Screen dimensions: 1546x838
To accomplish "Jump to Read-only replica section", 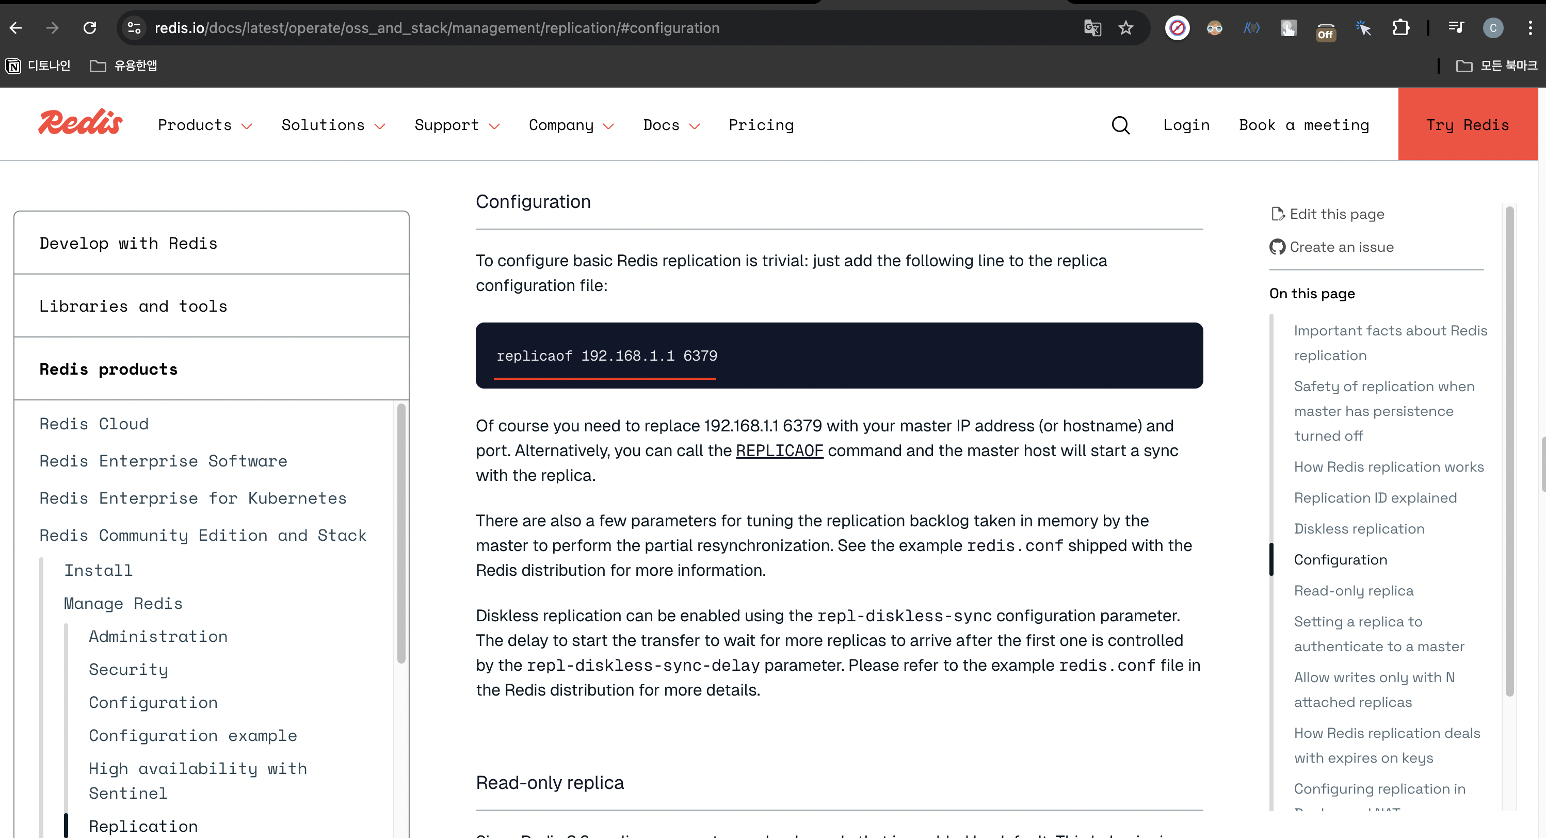I will [1354, 591].
